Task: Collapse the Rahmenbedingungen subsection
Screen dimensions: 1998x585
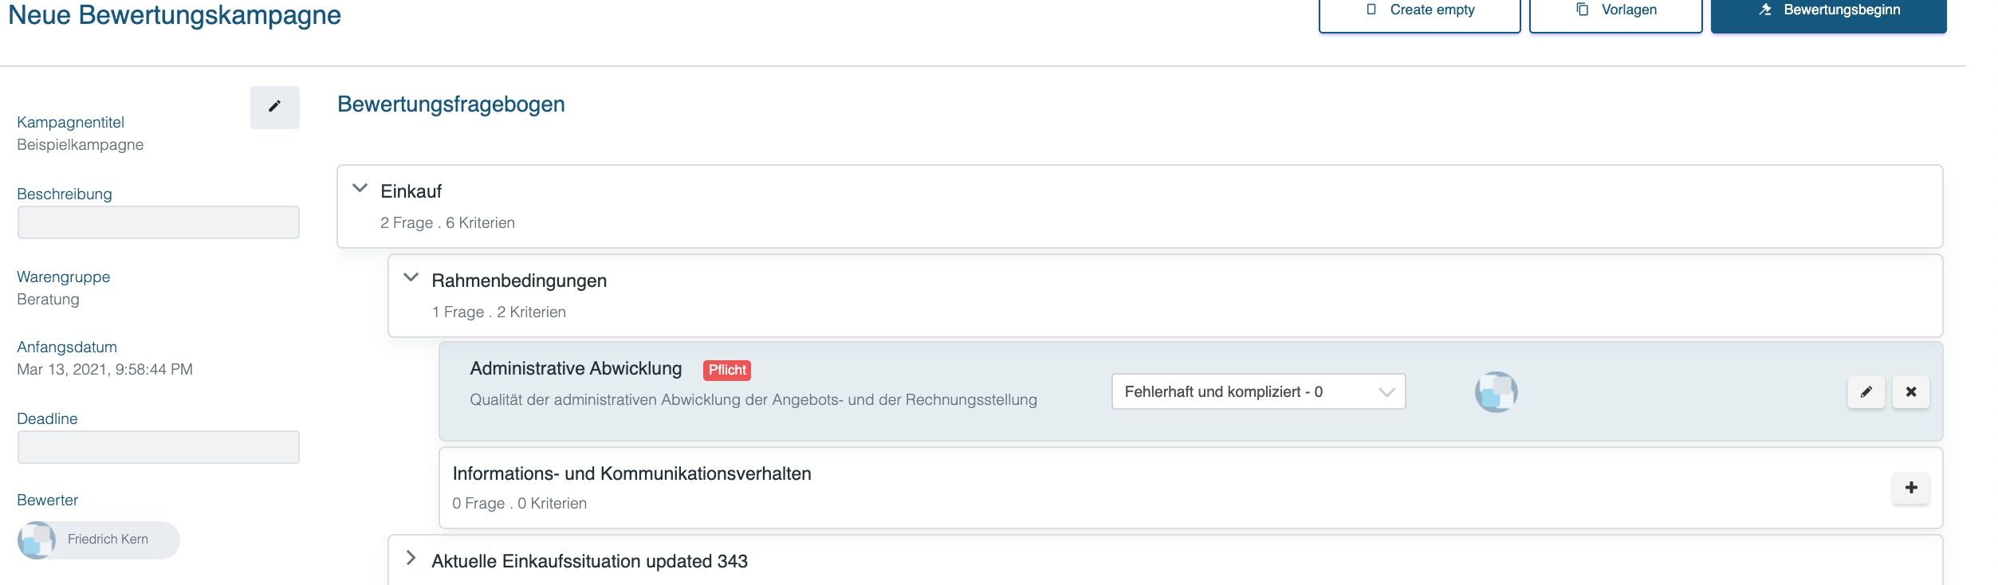Action: (x=411, y=277)
